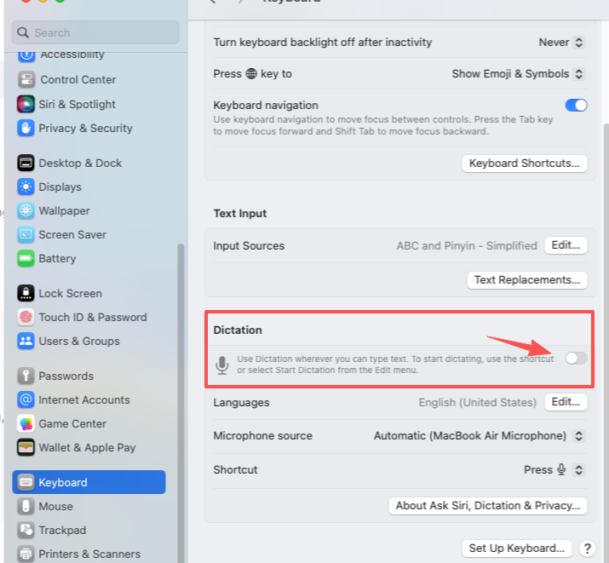Image resolution: width=609 pixels, height=563 pixels.
Task: Click English (United States) value
Action: coord(477,403)
